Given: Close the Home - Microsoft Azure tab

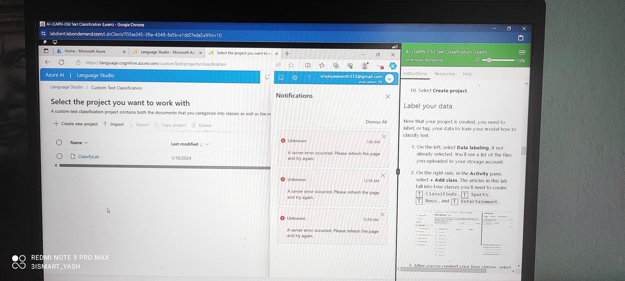Looking at the screenshot, I should [124, 52].
